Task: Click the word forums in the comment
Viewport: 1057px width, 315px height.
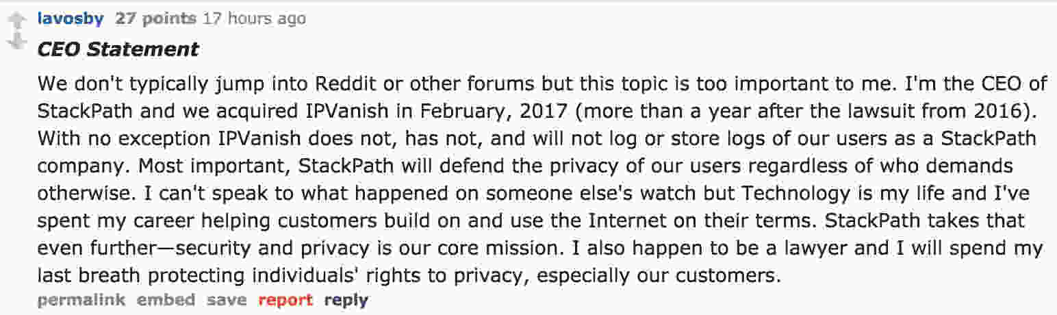Action: tap(500, 84)
